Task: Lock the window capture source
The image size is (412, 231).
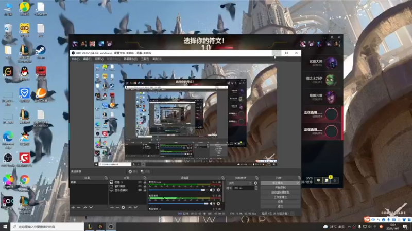Action: point(145,186)
